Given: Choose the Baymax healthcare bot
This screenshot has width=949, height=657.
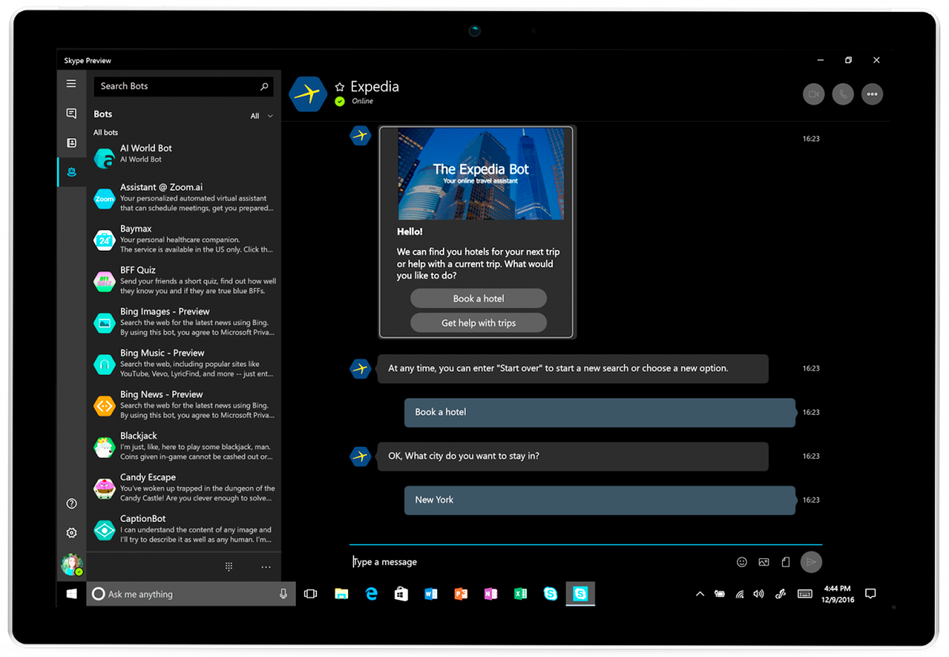Looking at the screenshot, I should tap(183, 239).
